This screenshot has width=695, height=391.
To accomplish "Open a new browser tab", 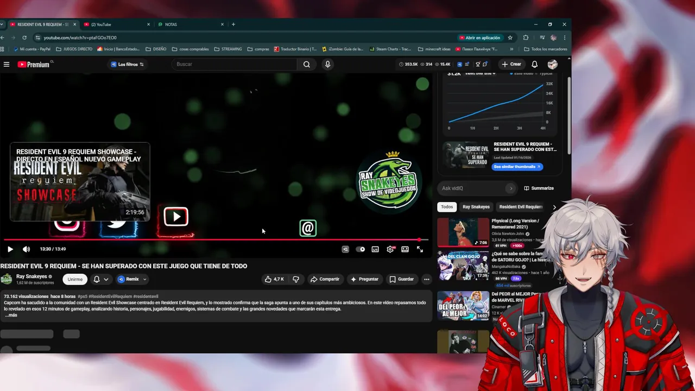I will click(233, 24).
